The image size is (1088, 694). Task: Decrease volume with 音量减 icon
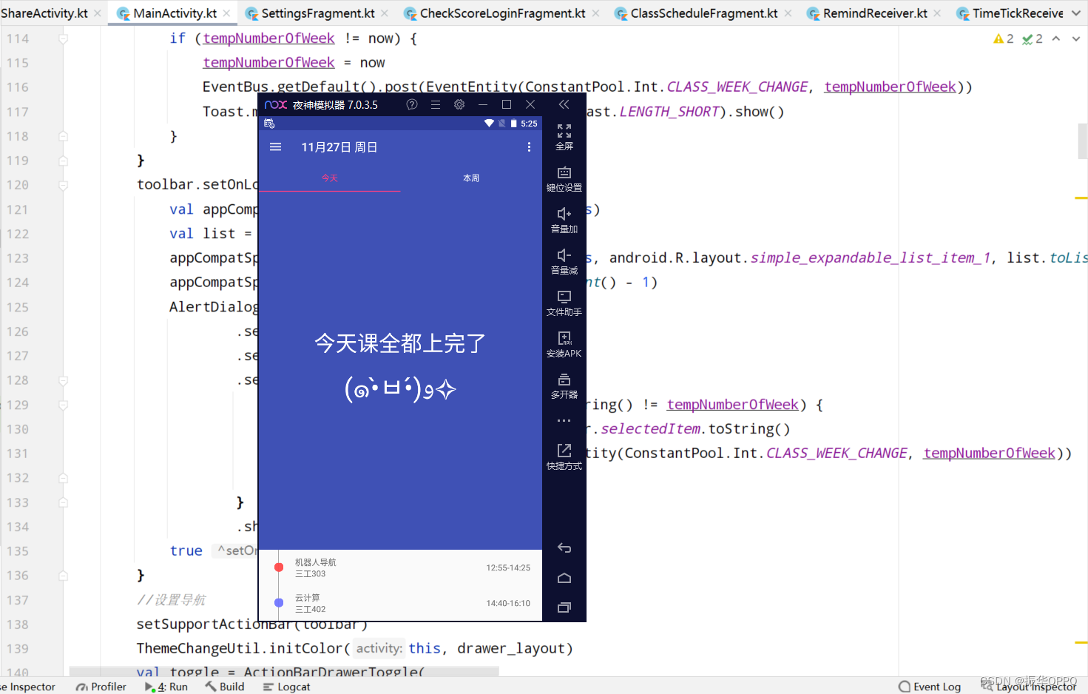[564, 262]
